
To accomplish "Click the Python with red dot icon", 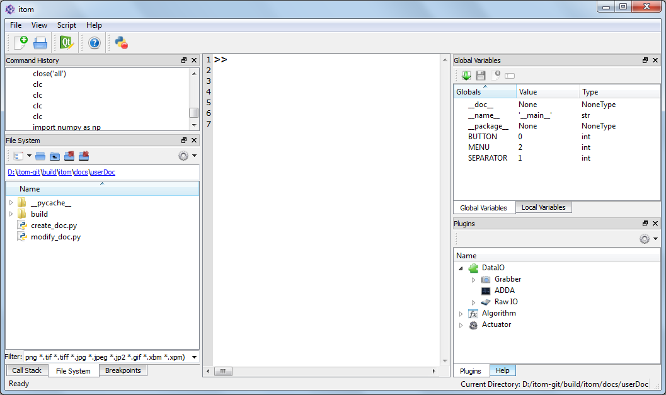I will pos(121,43).
